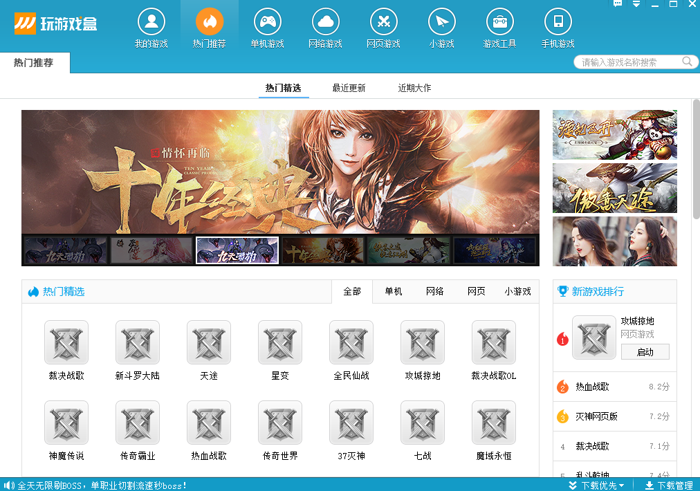The height and width of the screenshot is (491, 700).
Task: Open 我的游戏 (My Games) section
Action: [x=151, y=28]
